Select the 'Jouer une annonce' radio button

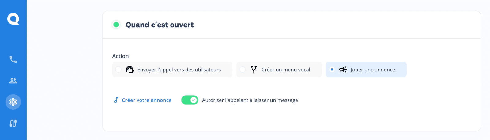(x=332, y=70)
